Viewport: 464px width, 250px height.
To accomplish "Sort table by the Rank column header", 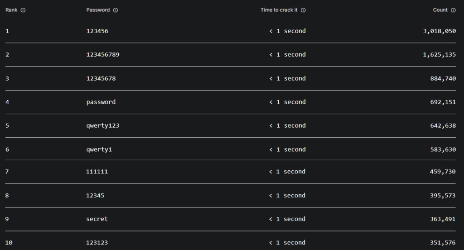I will coord(11,10).
